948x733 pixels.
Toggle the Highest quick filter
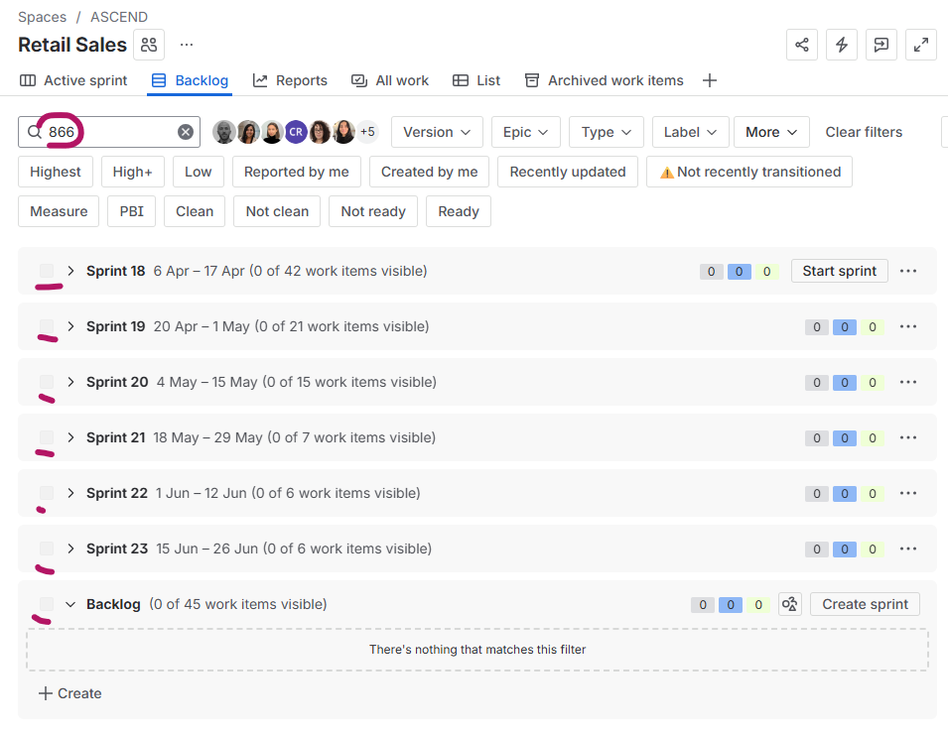[55, 172]
